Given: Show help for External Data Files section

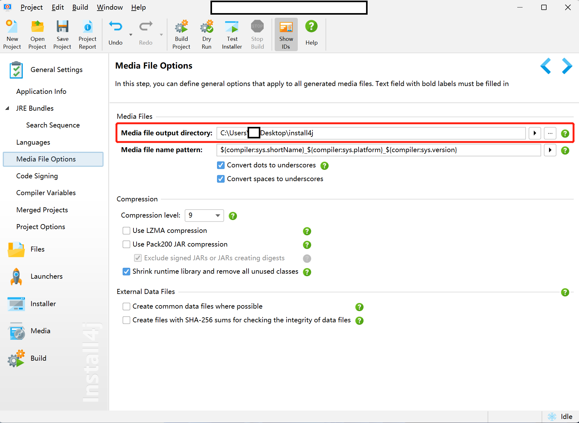Looking at the screenshot, I should [565, 292].
